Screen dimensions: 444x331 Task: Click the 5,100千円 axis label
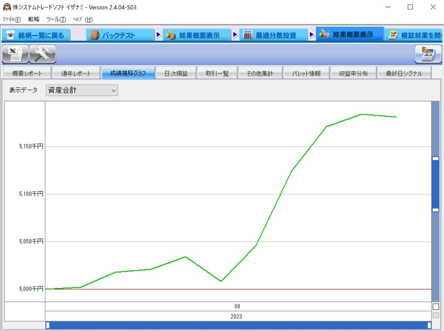tap(31, 194)
